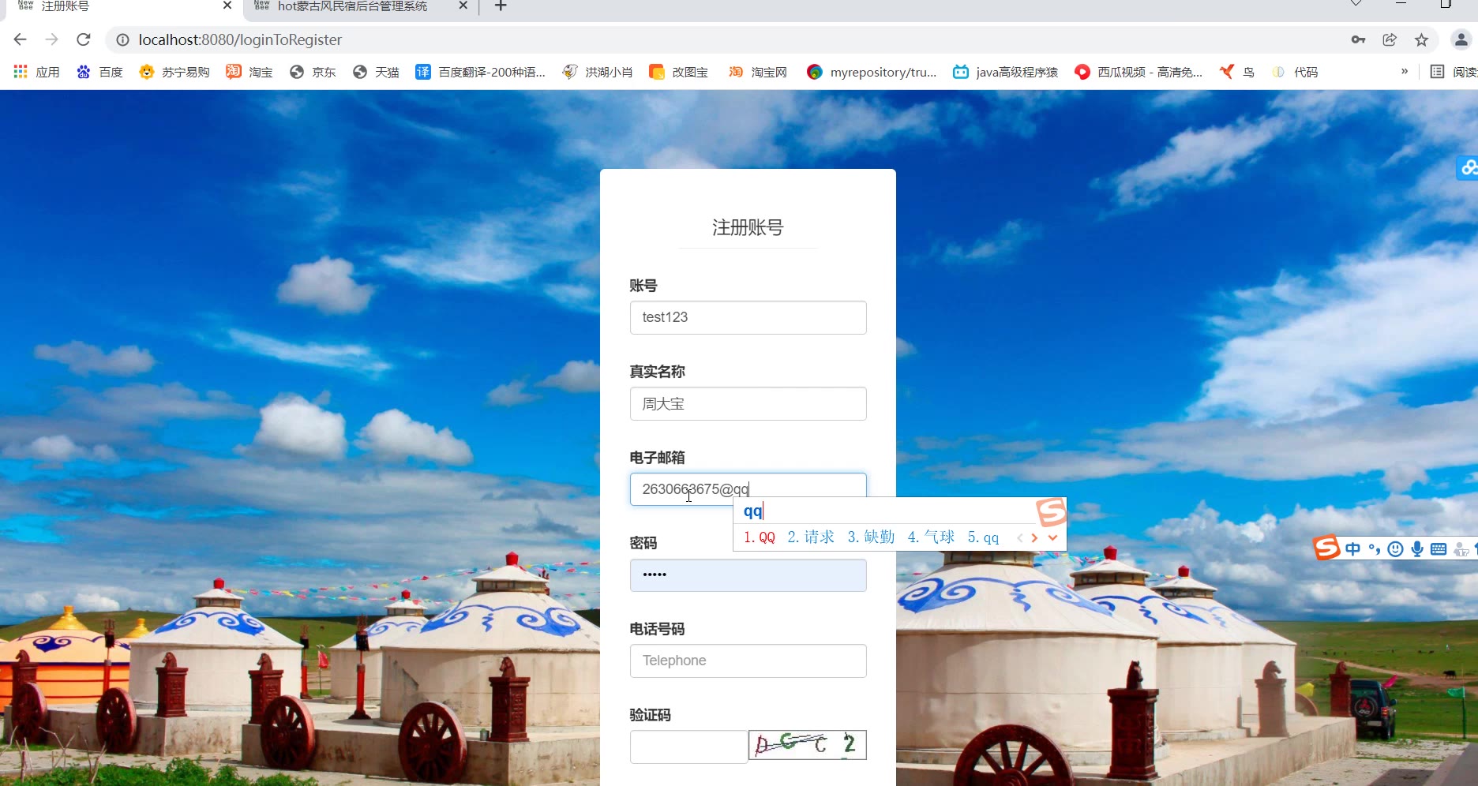Click the address bar URL
The image size is (1478, 786).
click(240, 39)
